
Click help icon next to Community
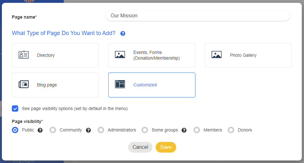[88, 130]
